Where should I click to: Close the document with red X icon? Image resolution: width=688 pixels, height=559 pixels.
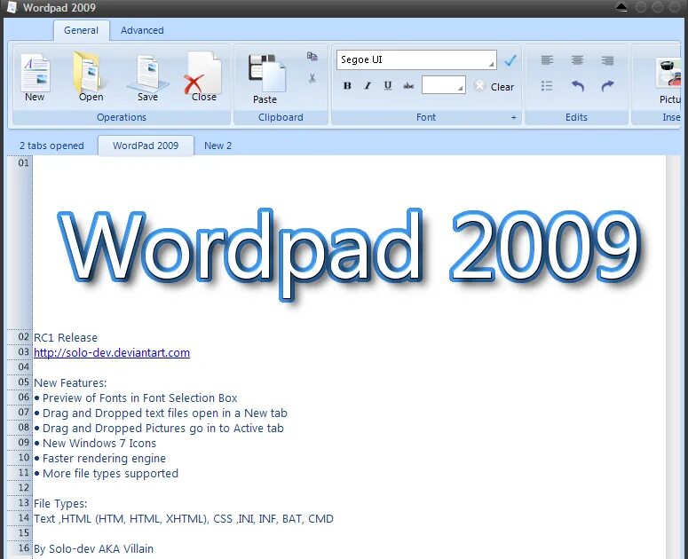coord(203,77)
